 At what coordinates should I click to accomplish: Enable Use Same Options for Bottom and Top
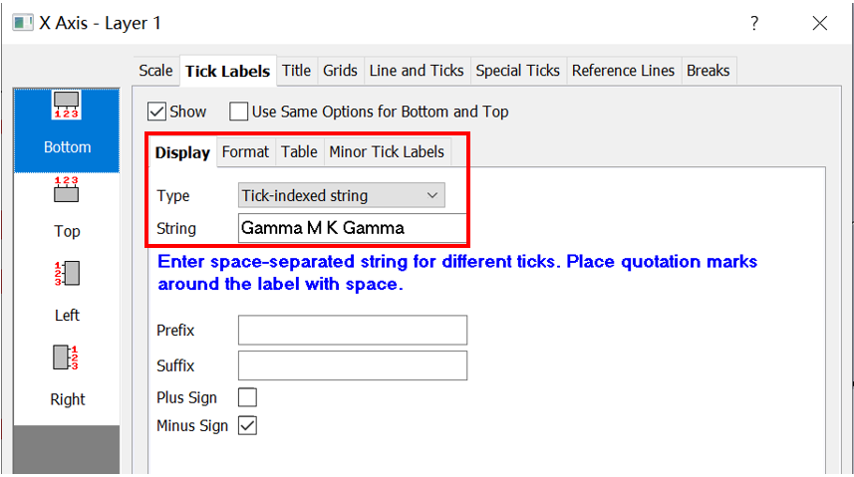tap(238, 112)
